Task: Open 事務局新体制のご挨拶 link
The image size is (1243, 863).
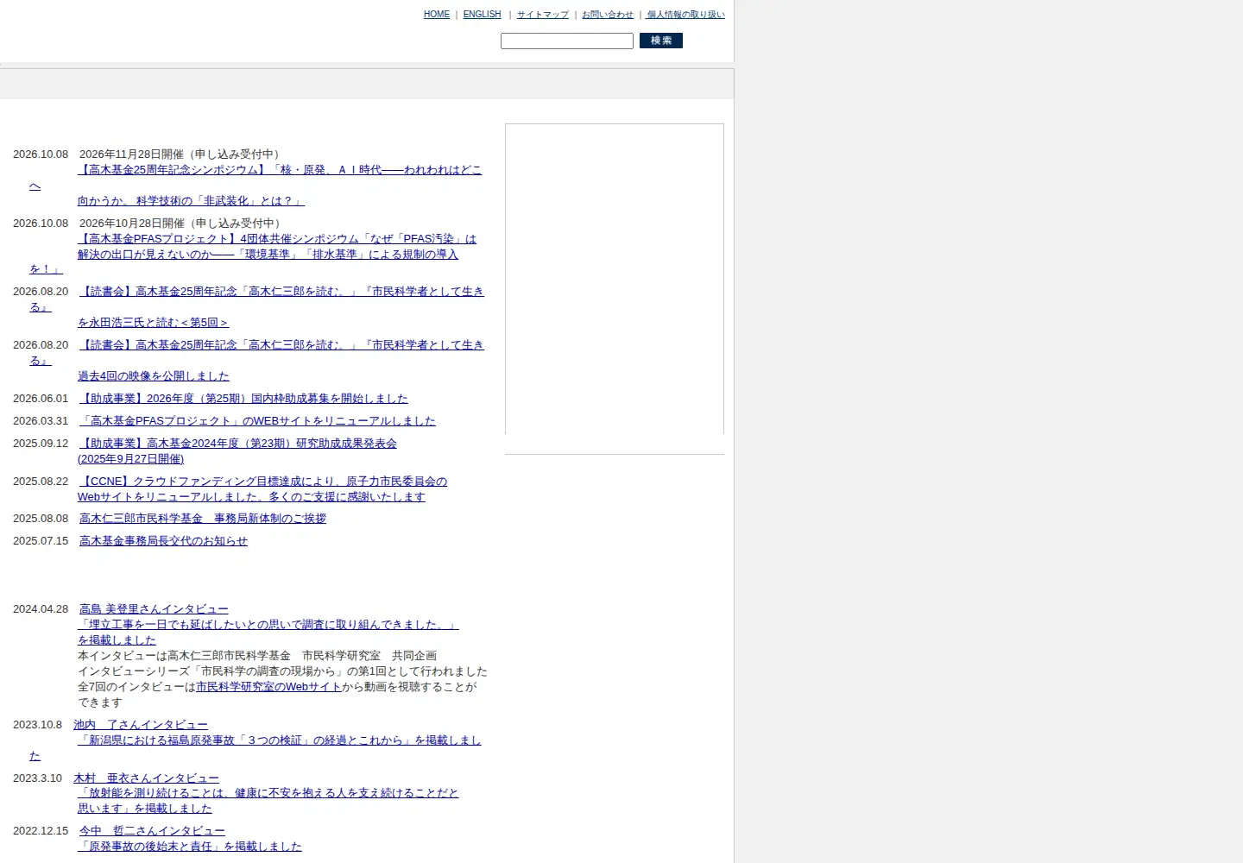Action: pyautogui.click(x=203, y=519)
